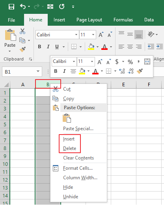Click mini toolbar Decrease Decimal icon

[x=130, y=71]
